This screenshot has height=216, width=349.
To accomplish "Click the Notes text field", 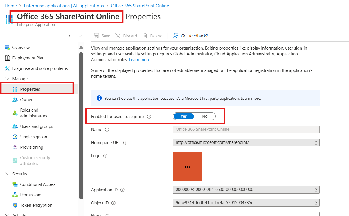I will coord(246,214).
